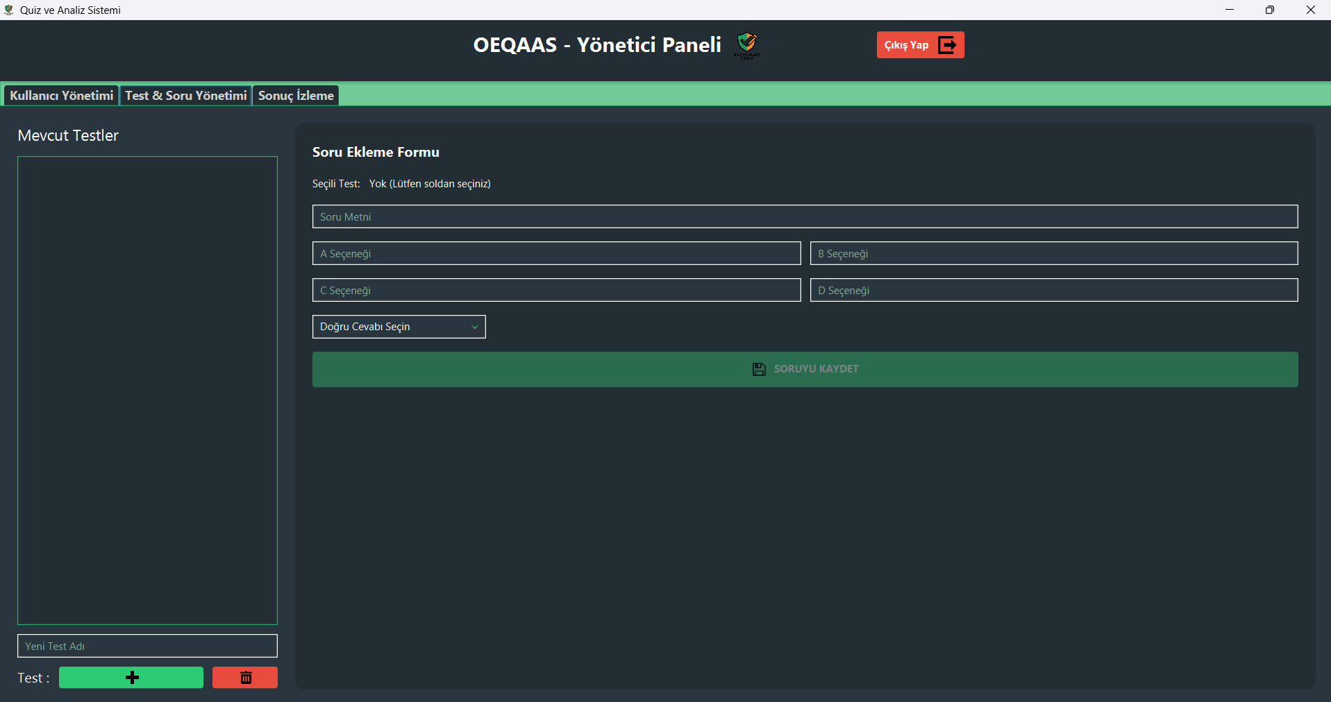
Task: Go to the Sonuç İzleme tab
Action: click(296, 96)
